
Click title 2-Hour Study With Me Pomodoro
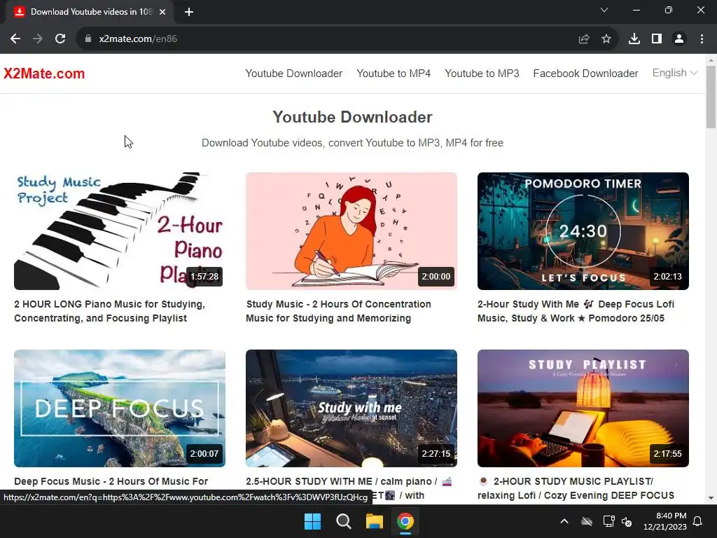click(x=576, y=311)
